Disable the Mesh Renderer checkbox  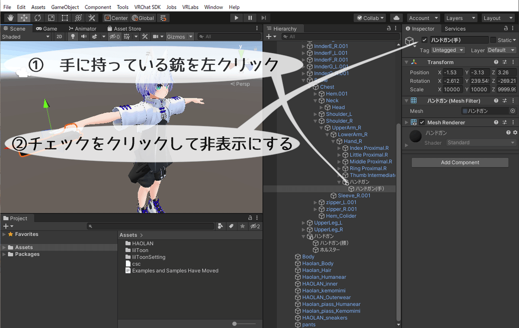click(422, 122)
